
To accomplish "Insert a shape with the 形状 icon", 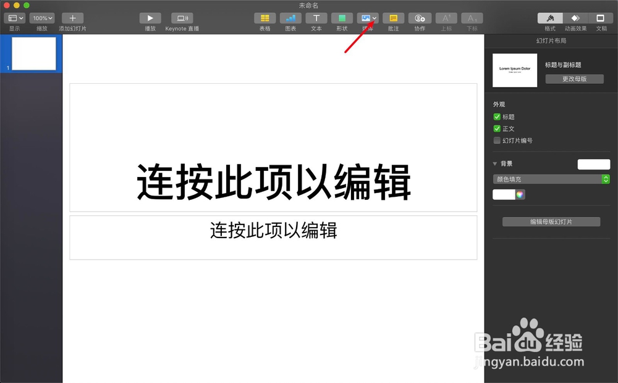I will pos(342,19).
